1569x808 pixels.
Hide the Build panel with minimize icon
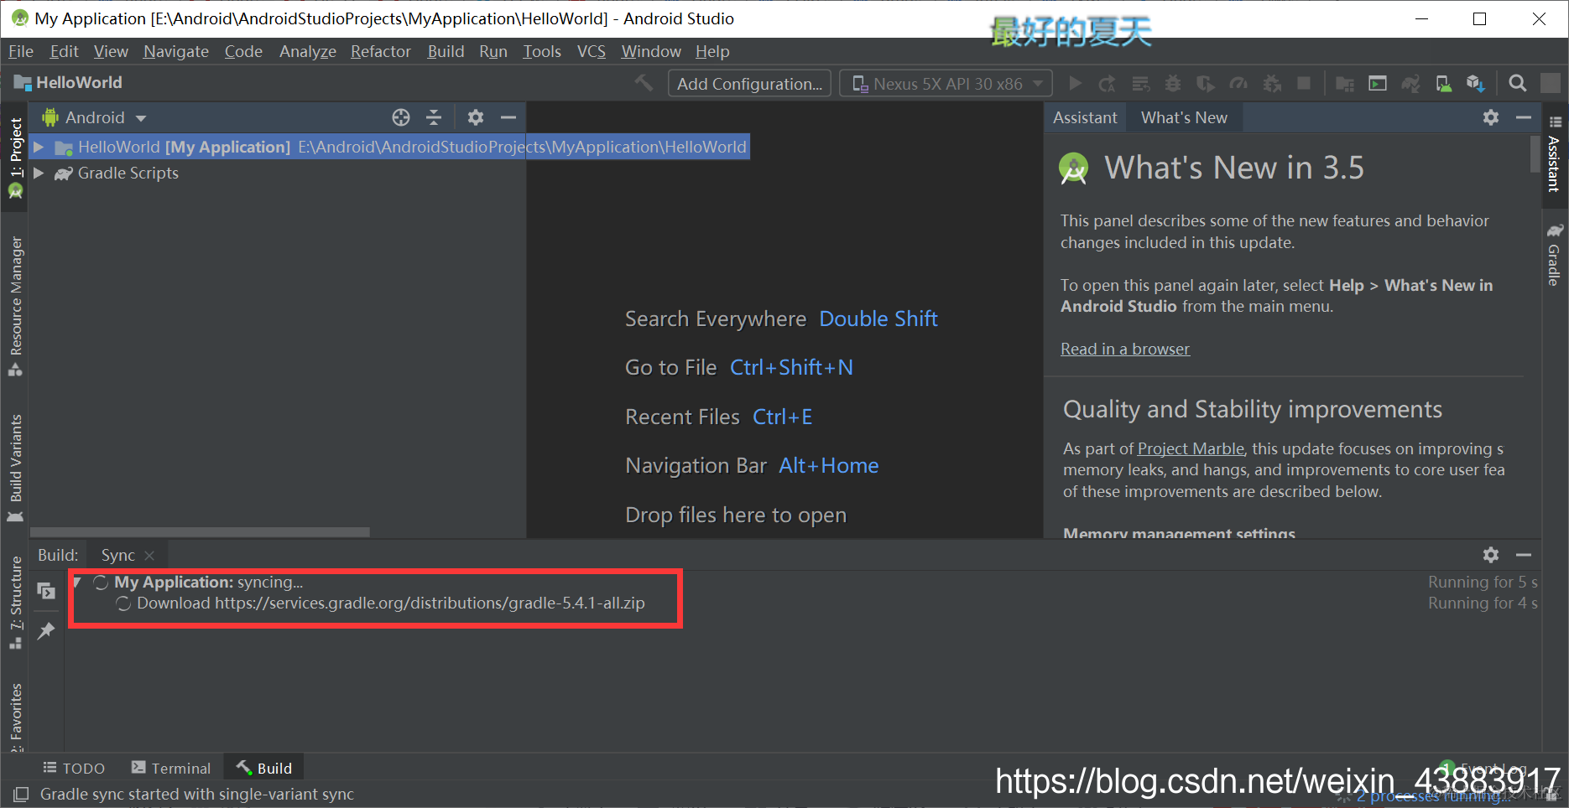click(x=1524, y=555)
